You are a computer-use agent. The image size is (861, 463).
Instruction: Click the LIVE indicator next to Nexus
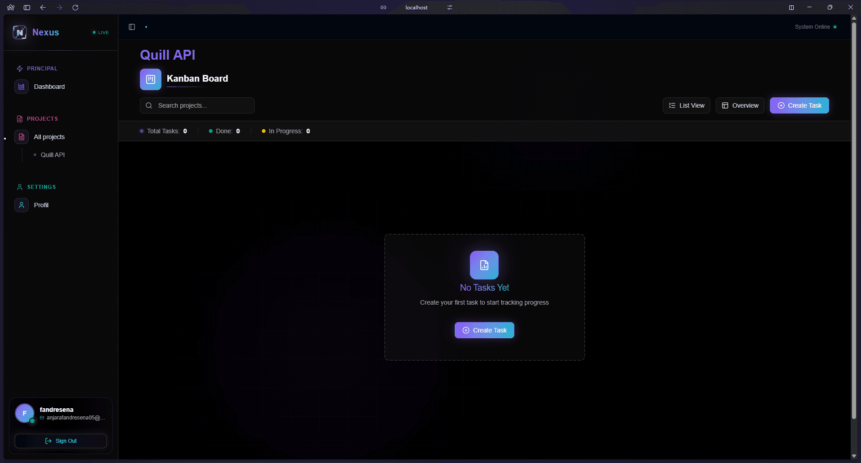point(100,32)
